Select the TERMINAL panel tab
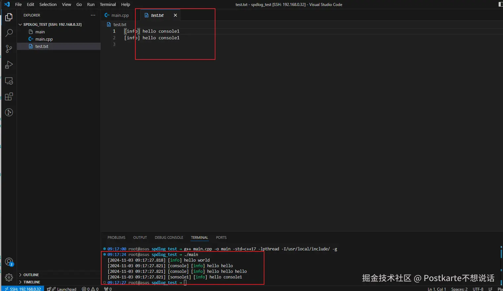This screenshot has width=503, height=291. (x=200, y=237)
